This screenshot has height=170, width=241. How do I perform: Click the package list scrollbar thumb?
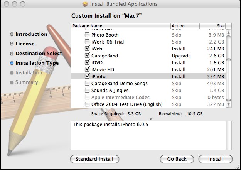click(228, 80)
